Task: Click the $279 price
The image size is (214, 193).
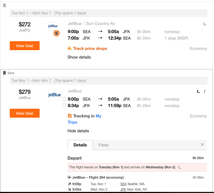Action: [25, 92]
